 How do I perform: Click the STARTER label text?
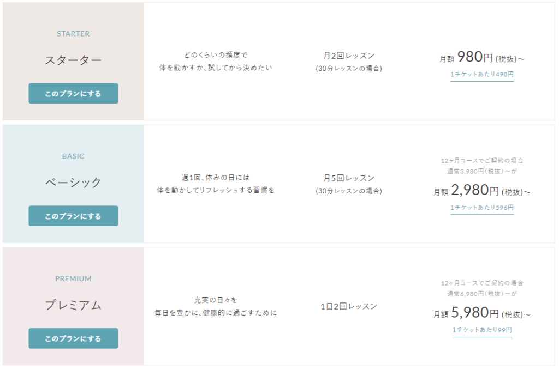tap(73, 34)
